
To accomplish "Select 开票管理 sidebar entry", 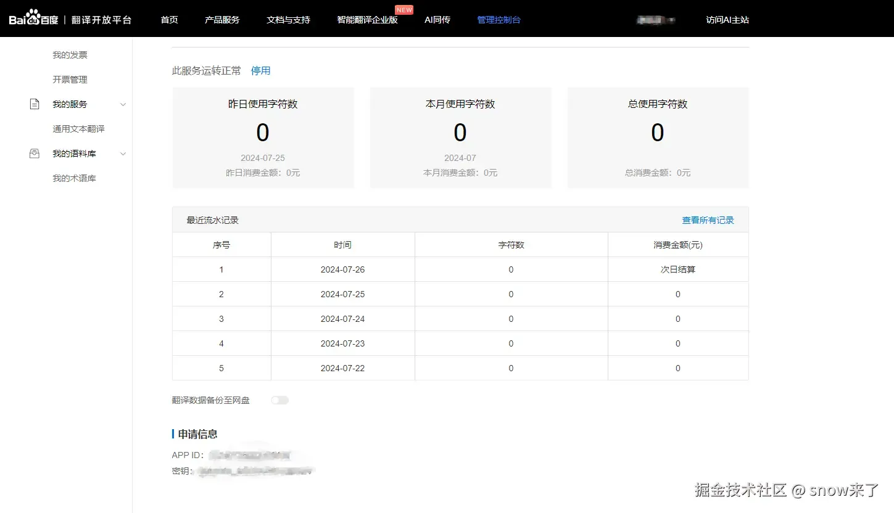I will click(70, 80).
